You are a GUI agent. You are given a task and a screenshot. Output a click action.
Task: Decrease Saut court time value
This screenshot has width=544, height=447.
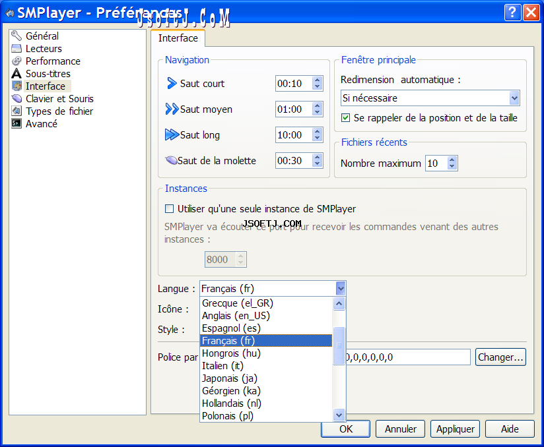click(317, 86)
